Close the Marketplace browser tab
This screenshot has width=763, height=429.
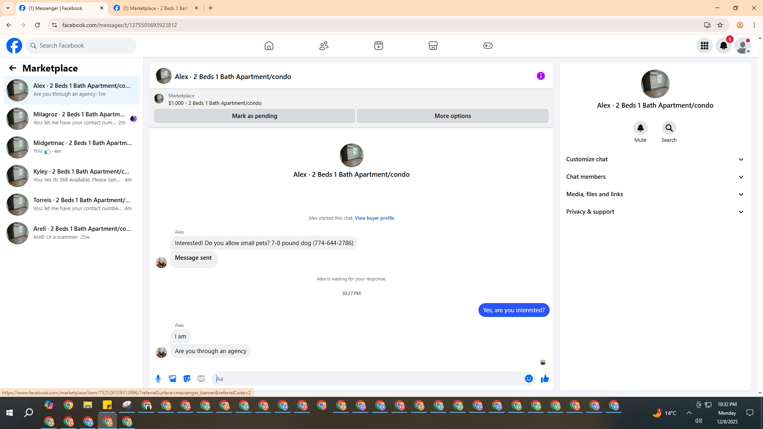[196, 8]
